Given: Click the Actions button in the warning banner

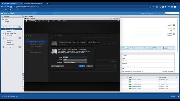Looking at the screenshot, I should (x=165, y=48).
